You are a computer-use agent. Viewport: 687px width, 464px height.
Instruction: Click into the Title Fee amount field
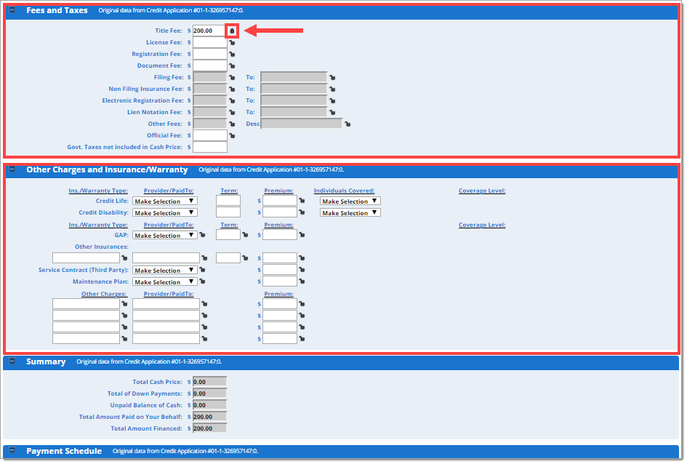click(209, 31)
